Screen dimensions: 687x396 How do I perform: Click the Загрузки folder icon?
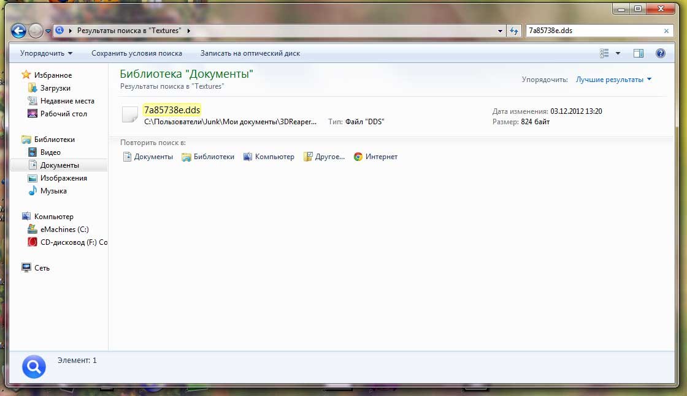(33, 88)
